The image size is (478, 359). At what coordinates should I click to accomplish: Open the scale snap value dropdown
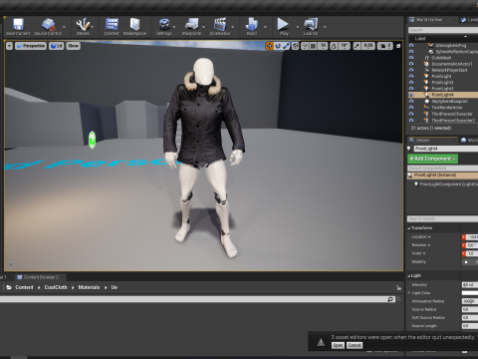pos(367,46)
